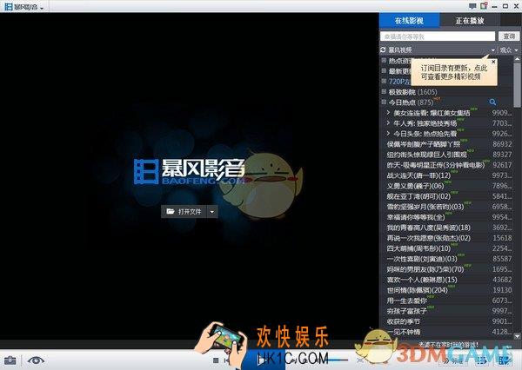Click the stop playback button
The height and width of the screenshot is (370, 522).
coord(216,360)
